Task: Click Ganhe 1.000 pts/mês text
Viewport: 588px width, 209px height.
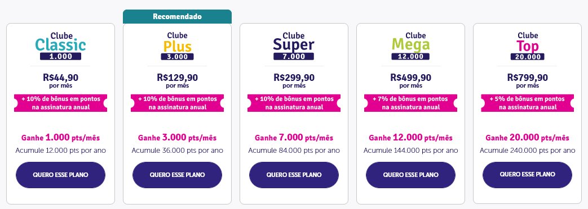Action: [x=61, y=138]
